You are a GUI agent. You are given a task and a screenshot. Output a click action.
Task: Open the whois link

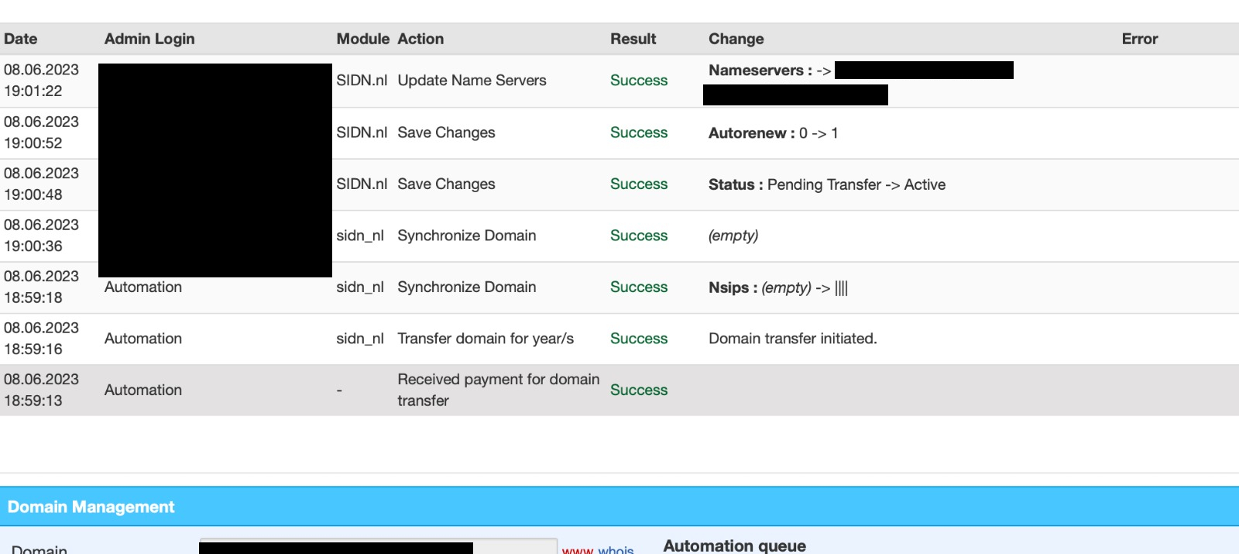(616, 549)
